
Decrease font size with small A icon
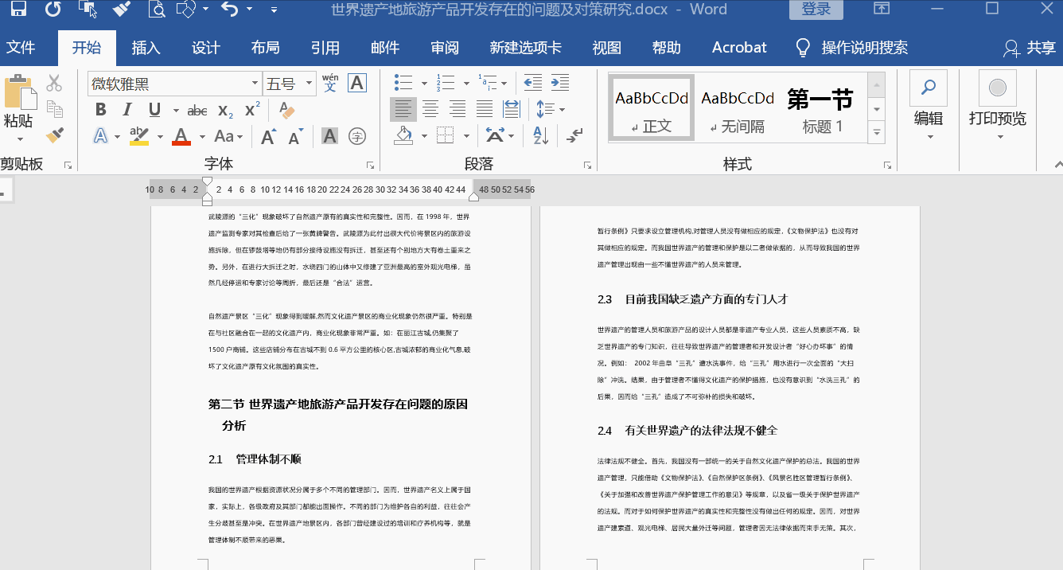[295, 137]
